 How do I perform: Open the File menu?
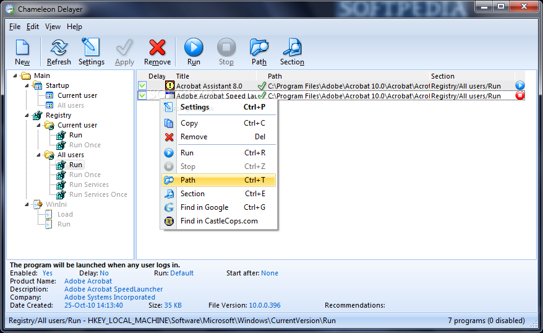(15, 27)
